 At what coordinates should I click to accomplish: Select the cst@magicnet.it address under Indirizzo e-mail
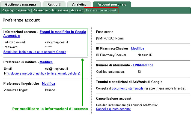coord(56,42)
